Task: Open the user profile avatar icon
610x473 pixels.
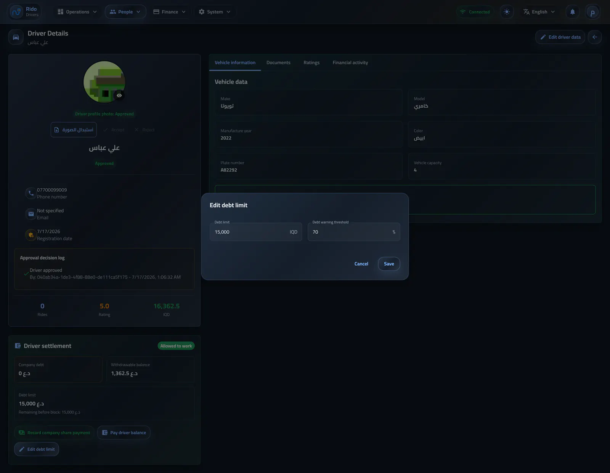Action: click(x=592, y=12)
